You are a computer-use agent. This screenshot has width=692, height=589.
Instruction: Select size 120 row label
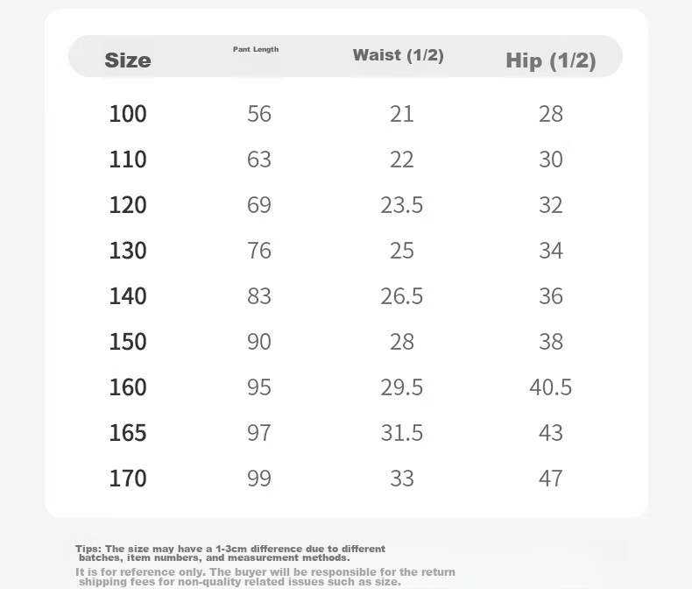128,205
